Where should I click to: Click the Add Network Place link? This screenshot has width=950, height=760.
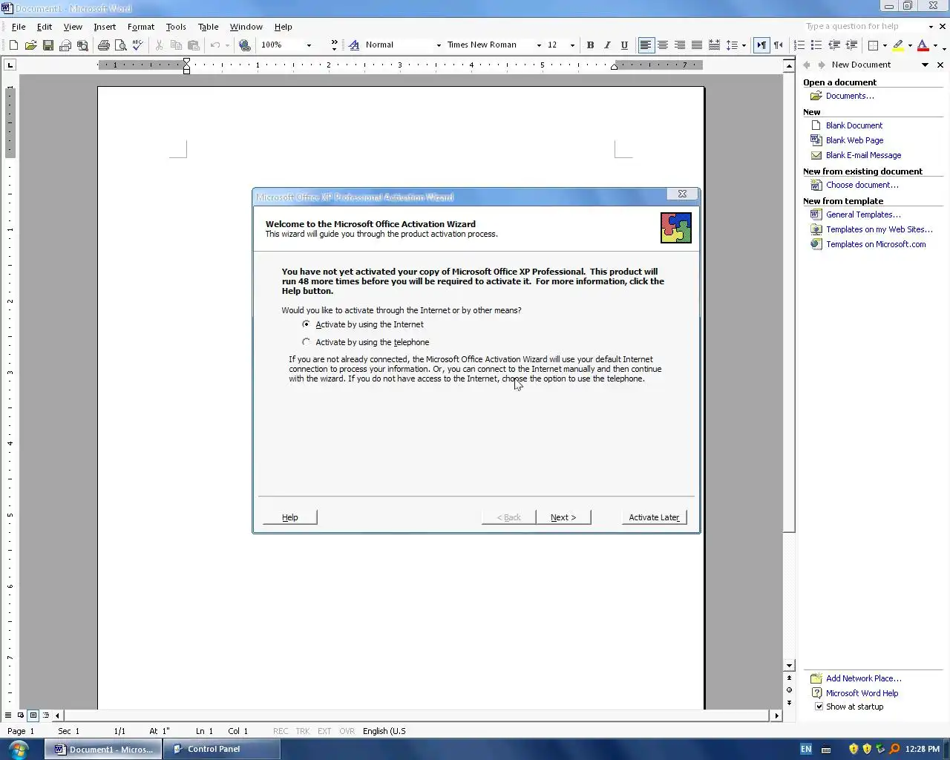(864, 678)
